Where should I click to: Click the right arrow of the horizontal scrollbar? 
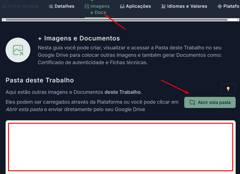pyautogui.click(x=238, y=20)
